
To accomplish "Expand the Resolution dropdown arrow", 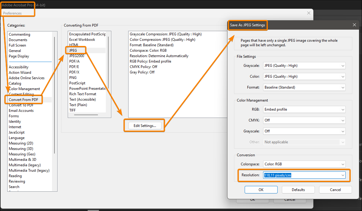I will tap(343, 175).
